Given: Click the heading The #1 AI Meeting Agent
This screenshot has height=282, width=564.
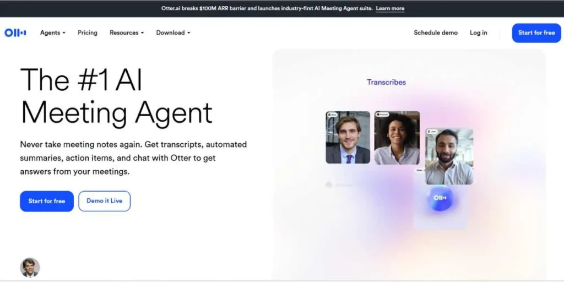Looking at the screenshot, I should [116, 96].
